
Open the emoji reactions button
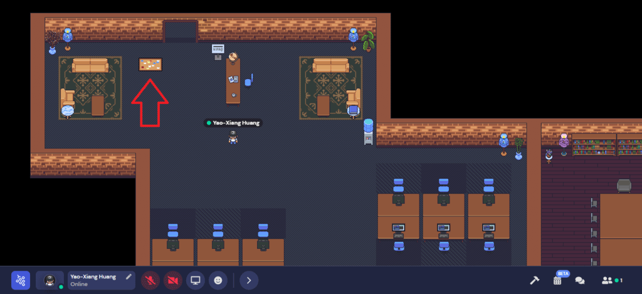click(218, 280)
